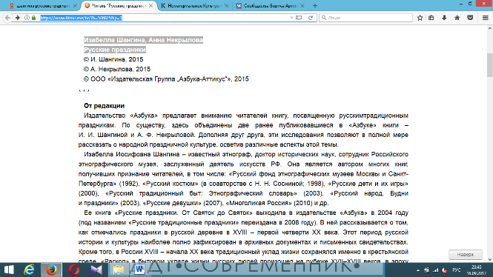
Task: Show hidden system tray icons
Action: tap(418, 270)
